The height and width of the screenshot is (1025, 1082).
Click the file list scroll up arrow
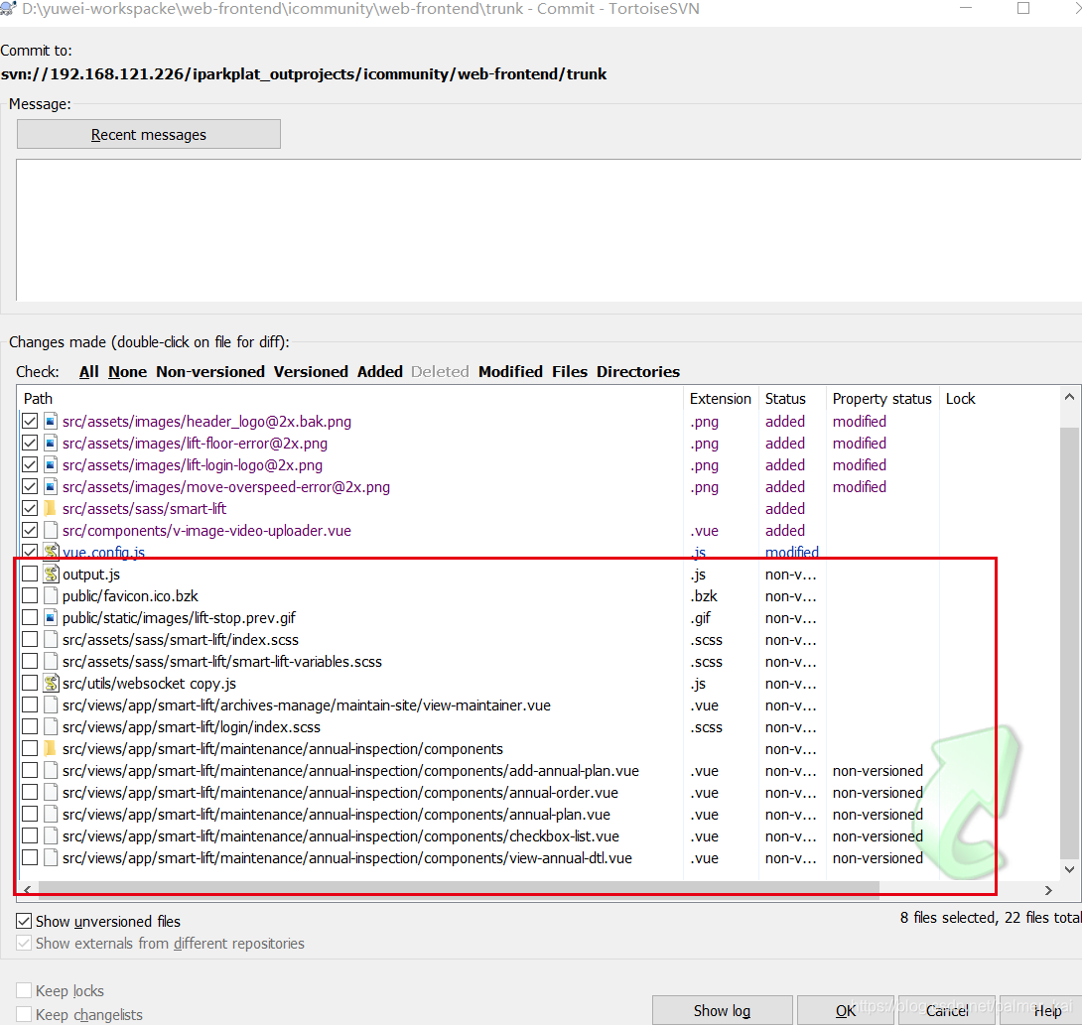[x=1069, y=397]
